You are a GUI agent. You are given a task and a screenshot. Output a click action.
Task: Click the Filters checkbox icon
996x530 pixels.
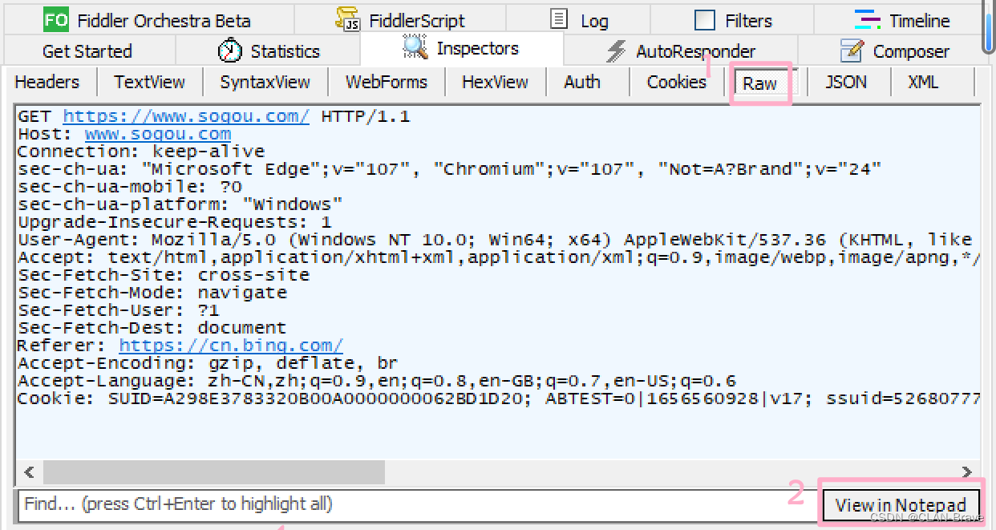tap(705, 20)
